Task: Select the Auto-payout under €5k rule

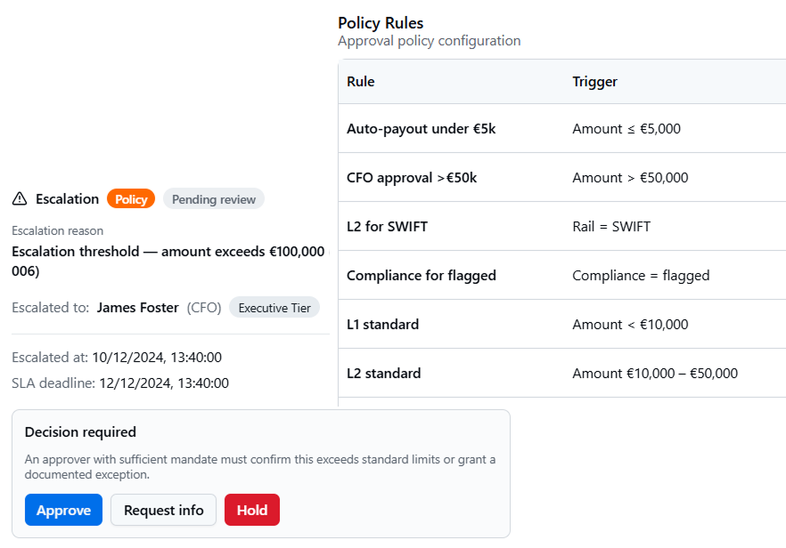Action: tap(413, 128)
